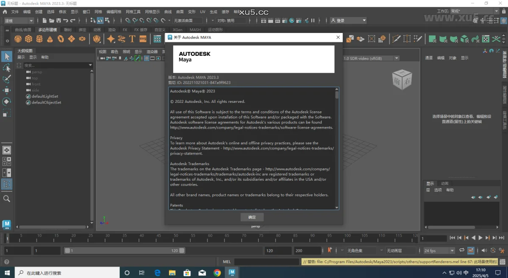Click the SVG import shelf icon
This screenshot has height=278, width=508.
coord(143,39)
